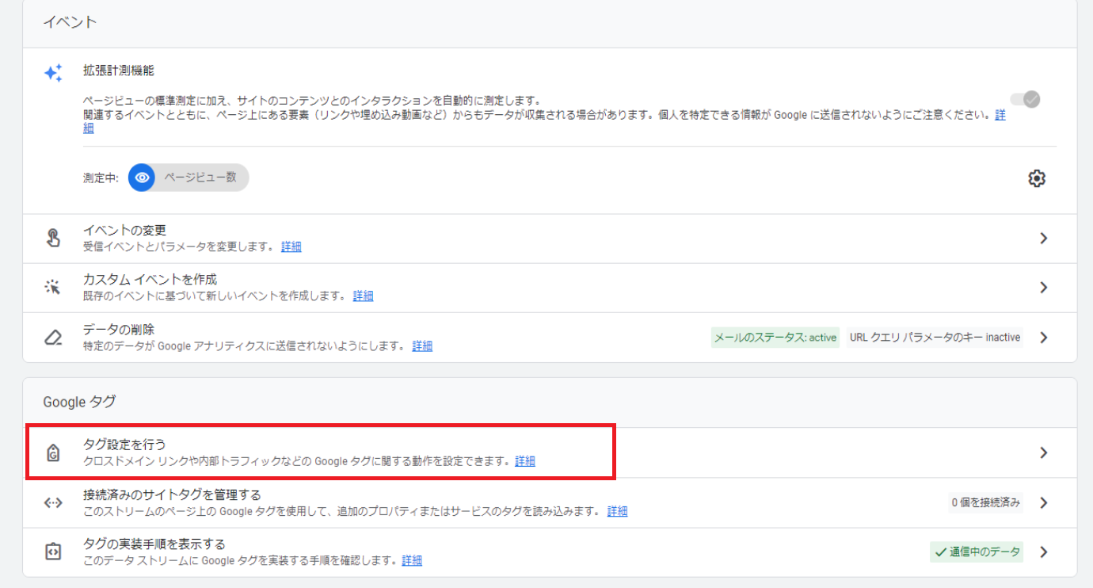Click the メールのステータス: active badge
1093x588 pixels.
[x=775, y=338]
